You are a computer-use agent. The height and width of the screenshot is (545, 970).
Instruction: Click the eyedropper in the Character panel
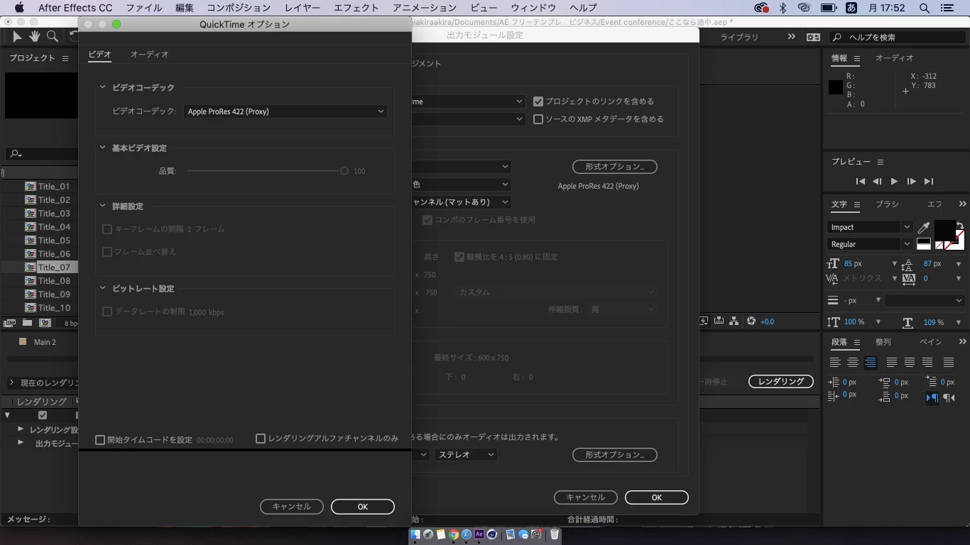(x=924, y=228)
